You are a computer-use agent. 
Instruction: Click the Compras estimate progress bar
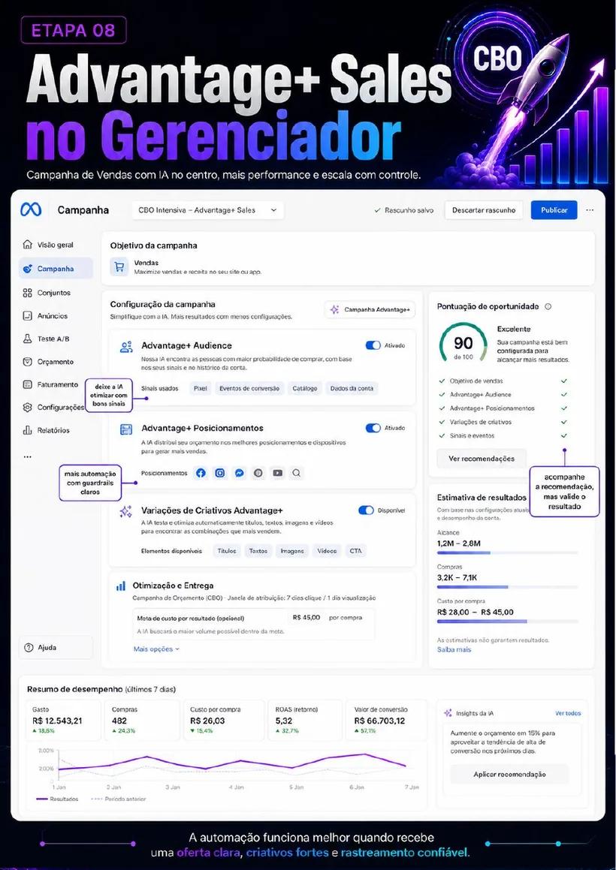(x=508, y=587)
